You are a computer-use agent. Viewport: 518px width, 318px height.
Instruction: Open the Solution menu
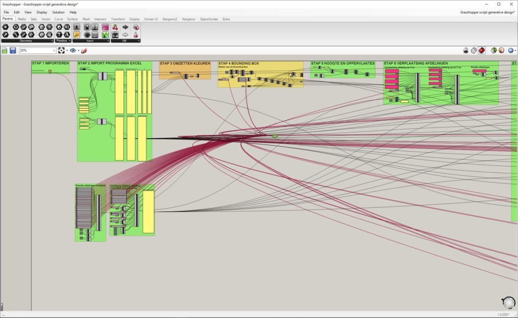click(x=58, y=12)
